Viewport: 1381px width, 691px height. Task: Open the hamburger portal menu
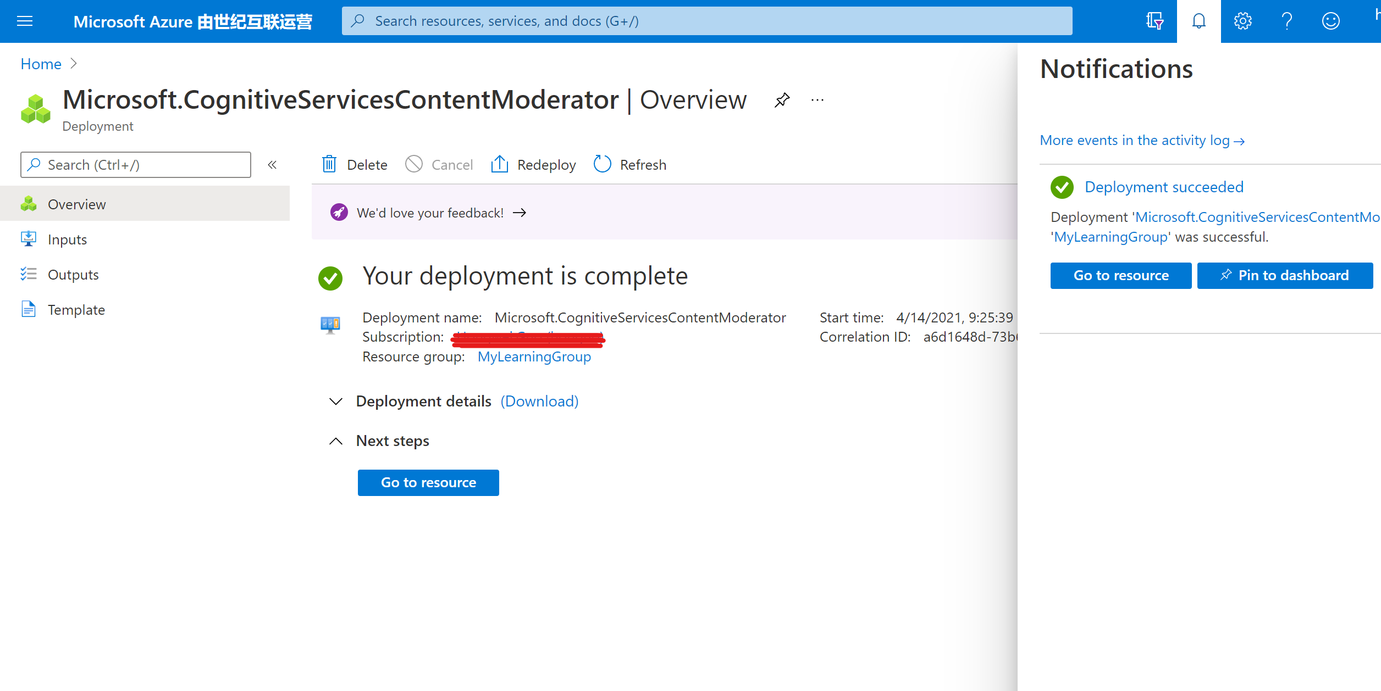25,21
